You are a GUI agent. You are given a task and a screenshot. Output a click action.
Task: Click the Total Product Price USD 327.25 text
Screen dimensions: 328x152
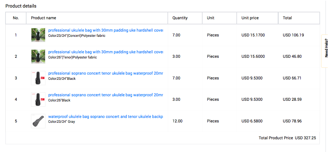coord(287,138)
